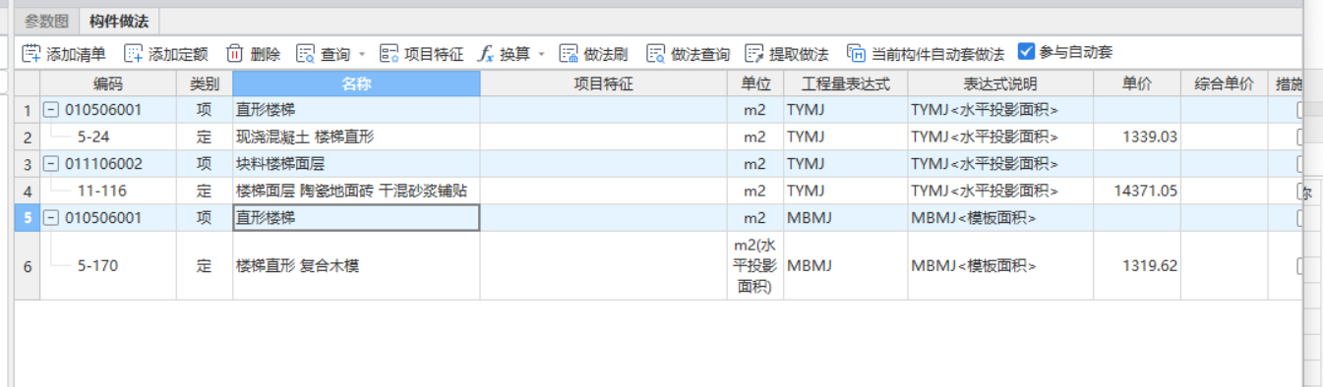Image resolution: width=1323 pixels, height=387 pixels.
Task: Switch to the 参数图 tab
Action: pyautogui.click(x=47, y=21)
